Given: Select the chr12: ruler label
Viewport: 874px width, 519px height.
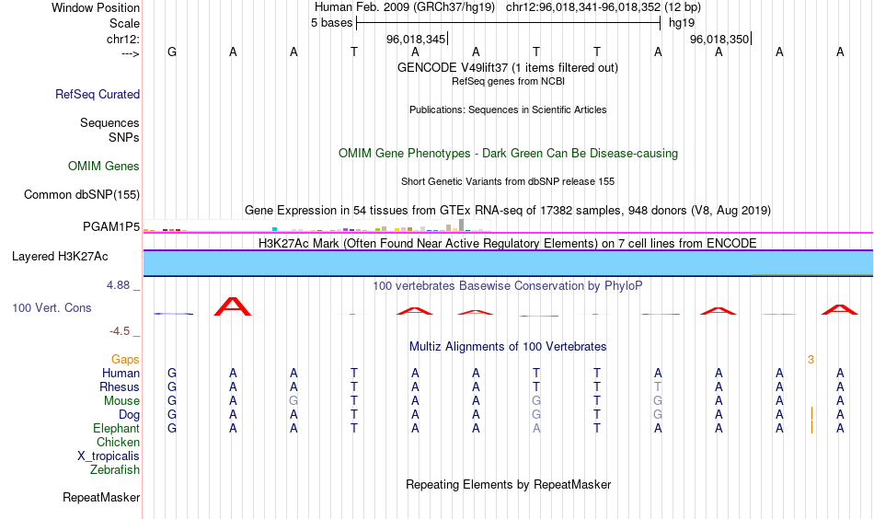Looking at the screenshot, I should pyautogui.click(x=122, y=39).
